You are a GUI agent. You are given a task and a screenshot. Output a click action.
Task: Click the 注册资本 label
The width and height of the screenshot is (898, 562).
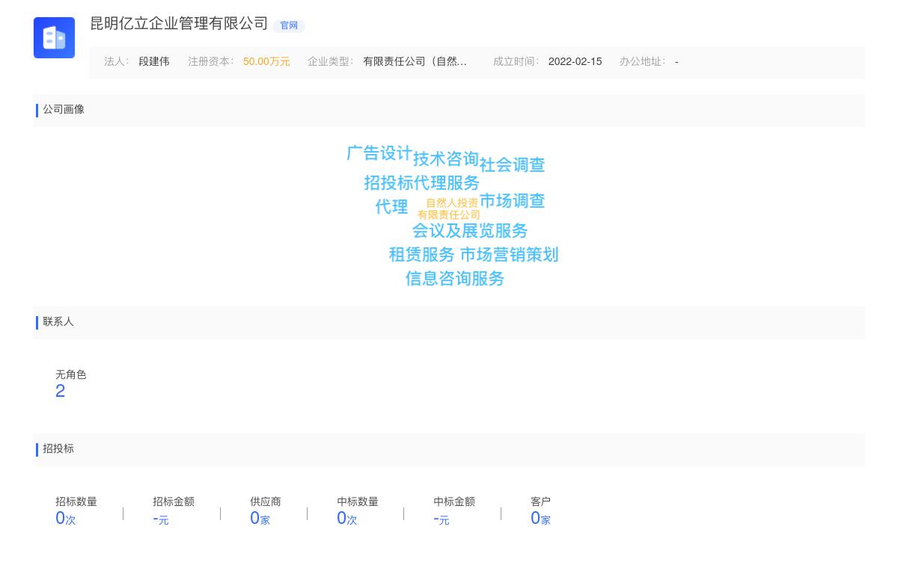pos(211,62)
